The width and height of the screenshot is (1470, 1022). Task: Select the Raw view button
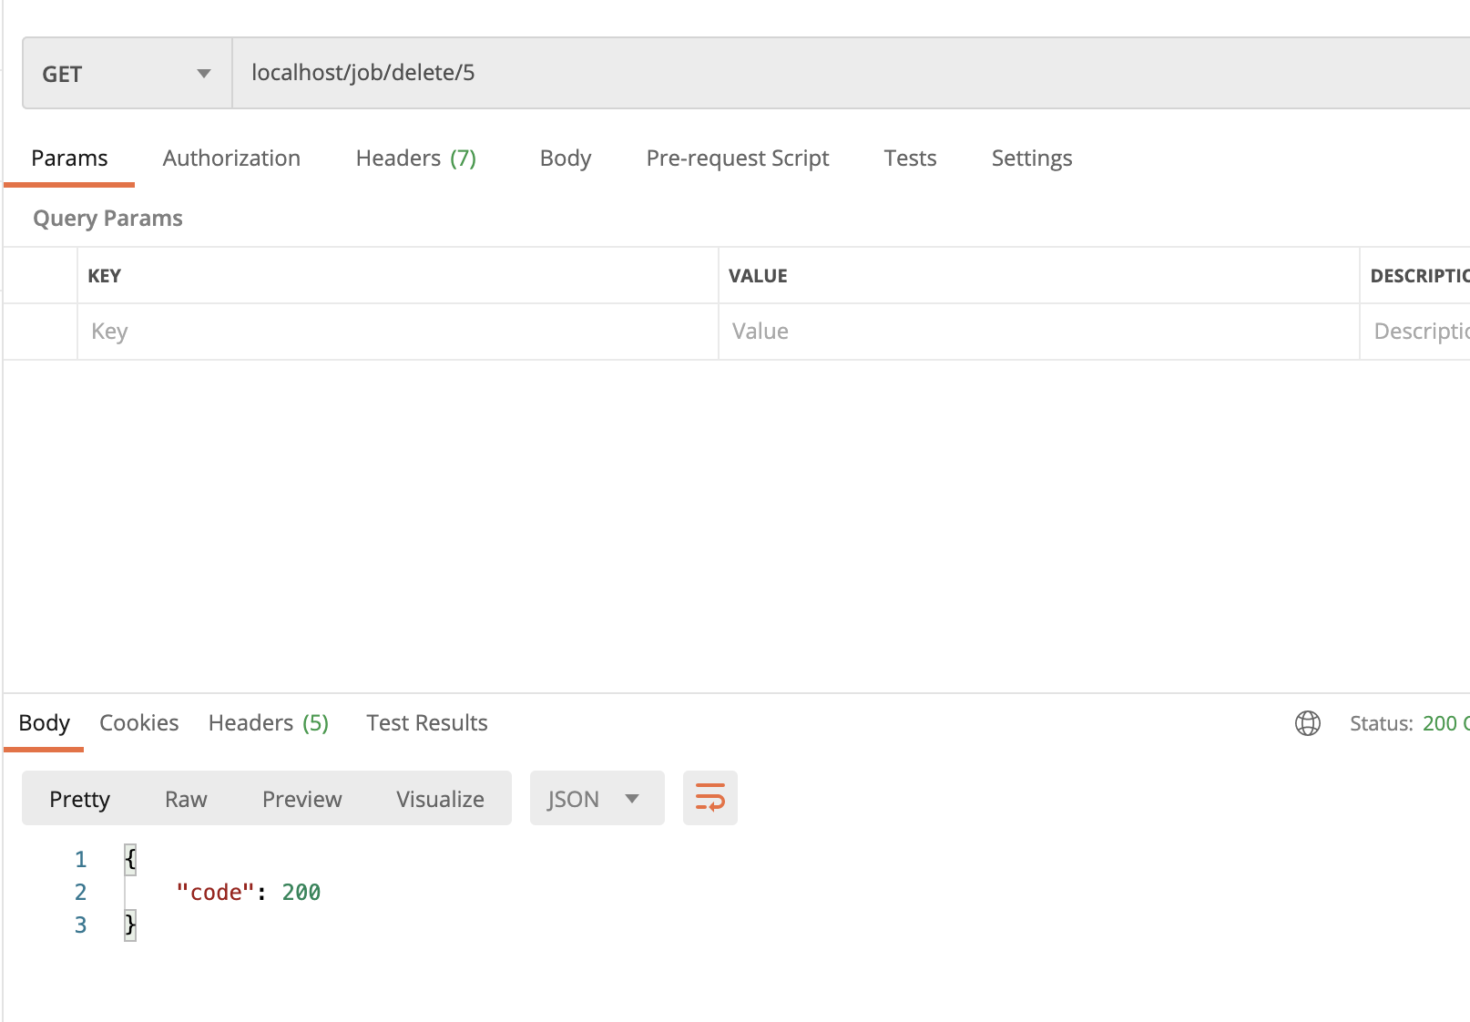tap(186, 799)
